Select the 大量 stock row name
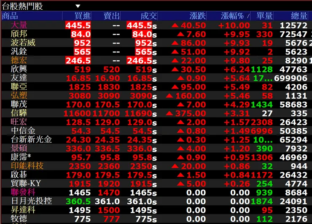Screen dimensions: 312x224 (x=19, y=25)
